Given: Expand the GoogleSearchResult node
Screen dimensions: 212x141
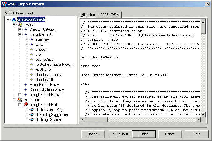Looking at the screenshot, I should 20,95.
